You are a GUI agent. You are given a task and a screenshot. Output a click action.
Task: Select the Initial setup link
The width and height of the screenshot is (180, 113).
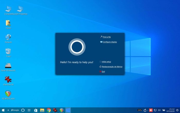pos(106,62)
